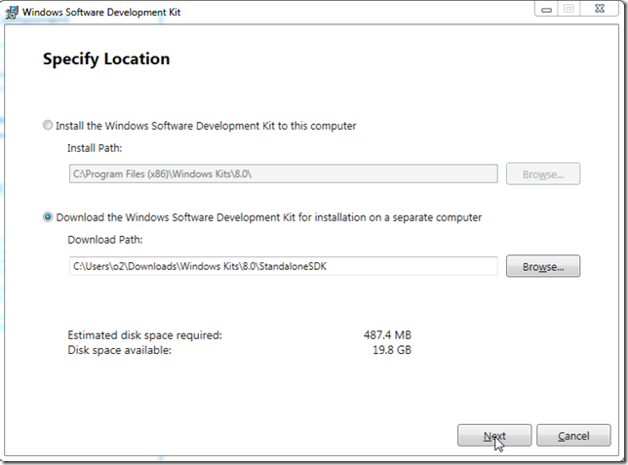Click the greyed Browse button beside Install Path
Screen dimensions: 628x465
click(x=543, y=174)
